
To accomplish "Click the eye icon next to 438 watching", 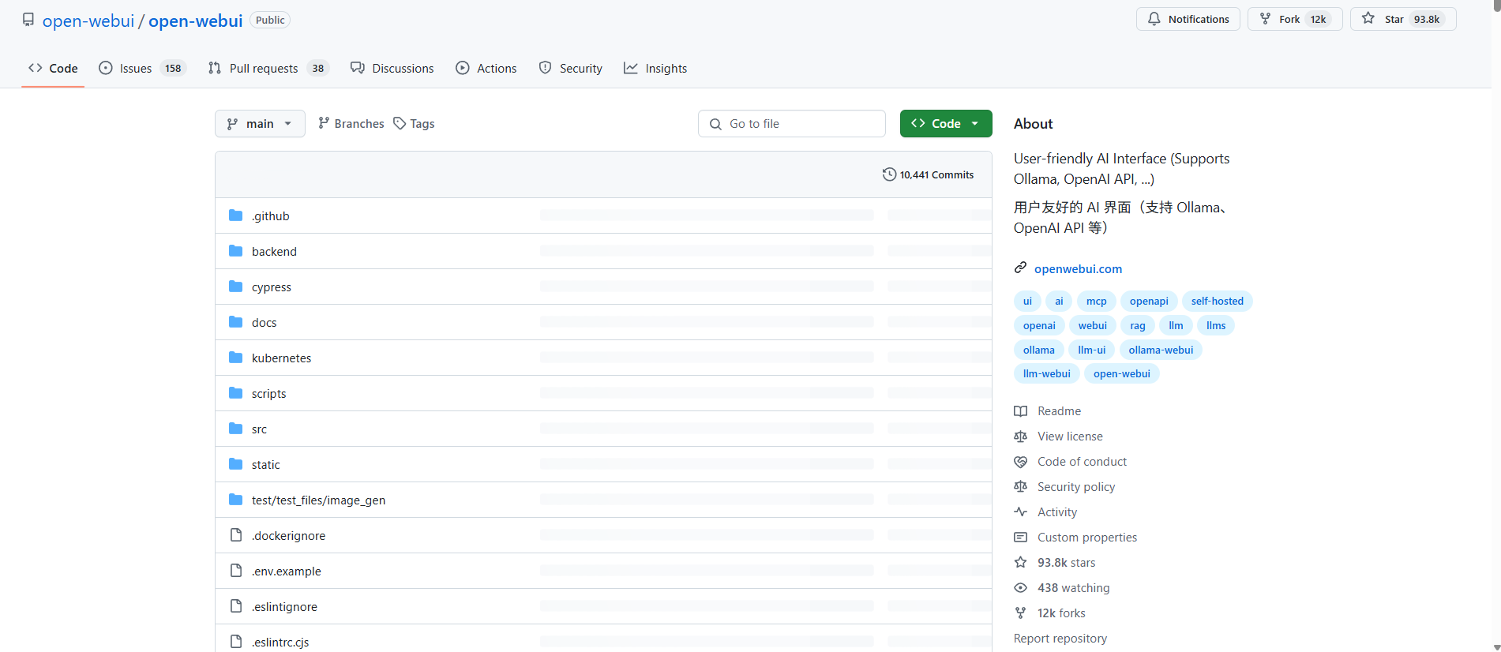I will click(1021, 588).
